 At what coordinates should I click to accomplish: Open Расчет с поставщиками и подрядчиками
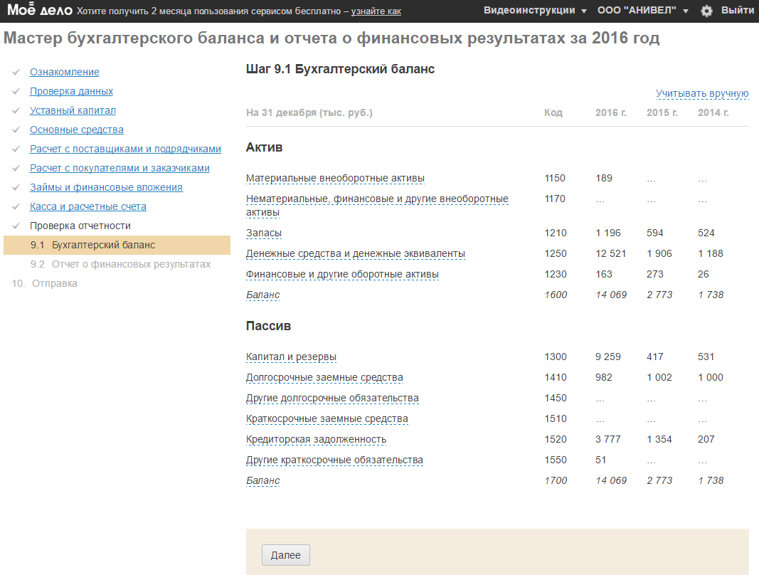(x=125, y=149)
